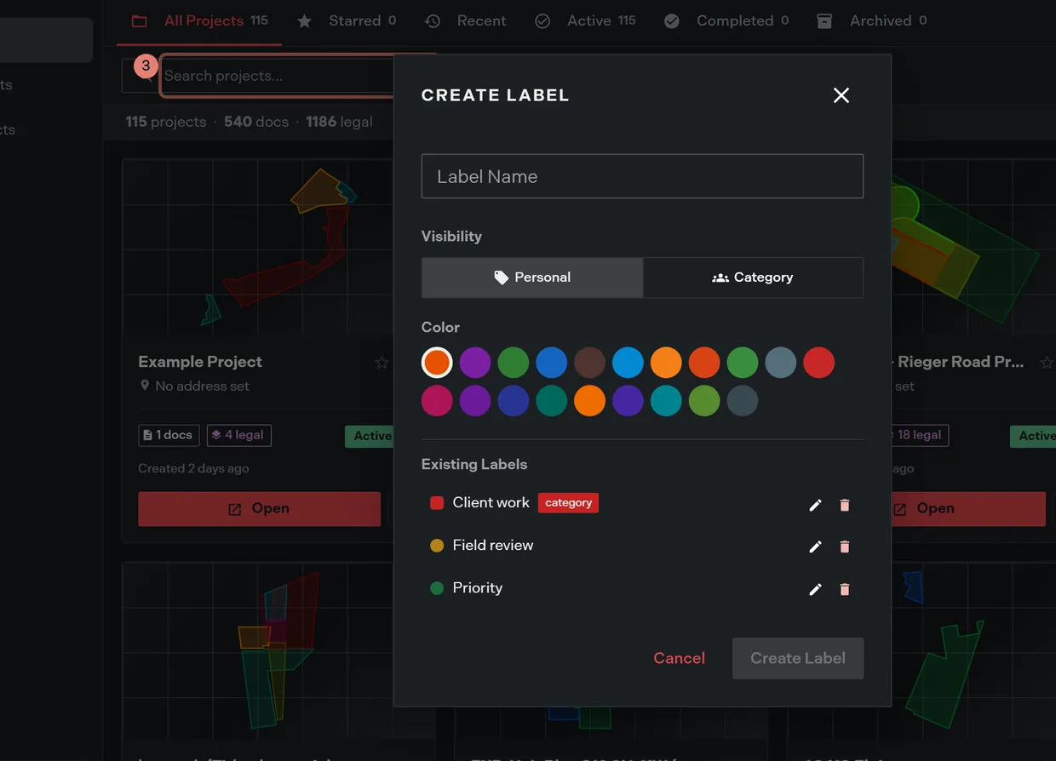1056x761 pixels.
Task: Open the Example Project map thumbnail
Action: pyautogui.click(x=259, y=247)
